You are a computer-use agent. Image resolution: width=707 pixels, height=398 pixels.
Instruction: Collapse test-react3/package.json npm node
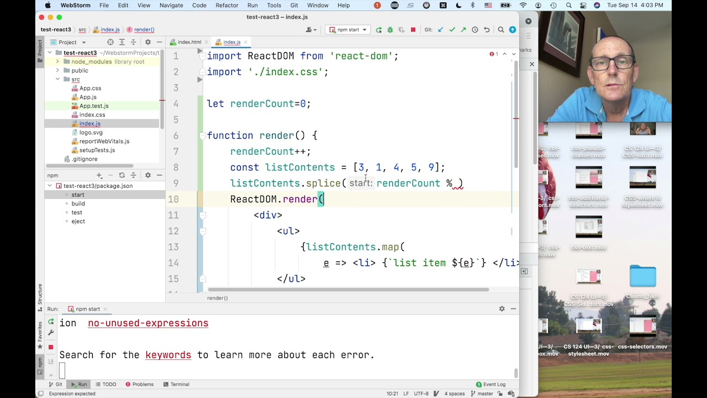(x=50, y=186)
